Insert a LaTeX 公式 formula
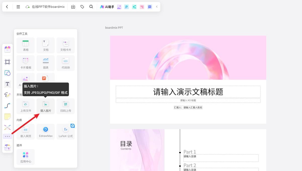 (66, 132)
